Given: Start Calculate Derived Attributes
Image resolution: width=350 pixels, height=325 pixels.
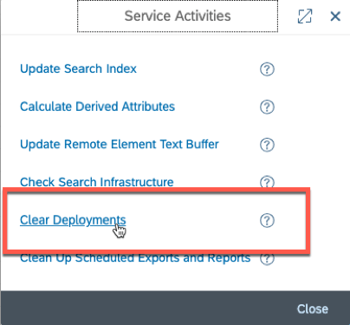Looking at the screenshot, I should coord(97,107).
